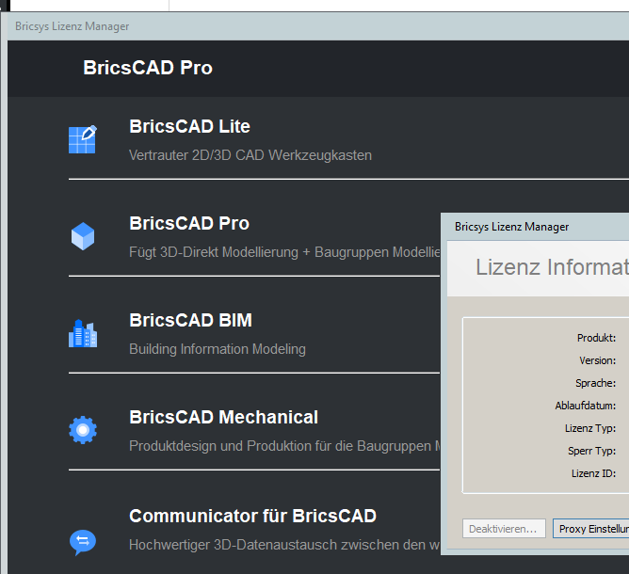Open the Proxy Einstellungen button

click(x=591, y=528)
